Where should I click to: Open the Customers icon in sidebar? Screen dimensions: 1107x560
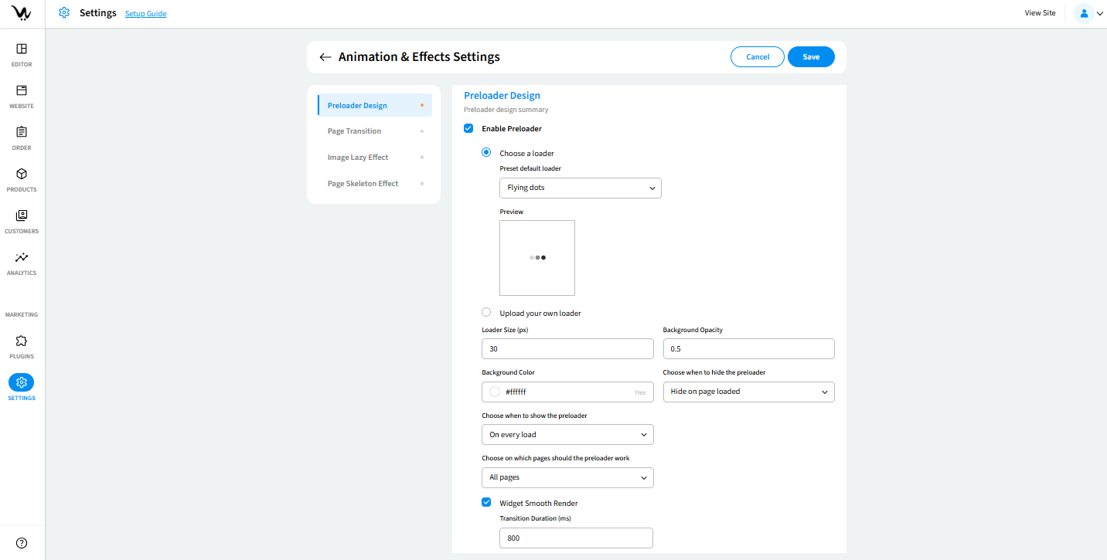[22, 216]
